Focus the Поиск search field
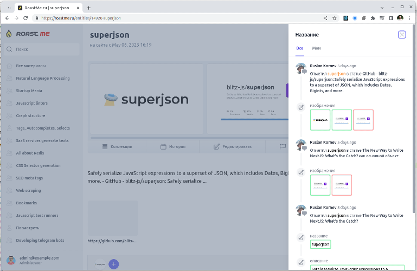The height and width of the screenshot is (271, 417). point(42,49)
